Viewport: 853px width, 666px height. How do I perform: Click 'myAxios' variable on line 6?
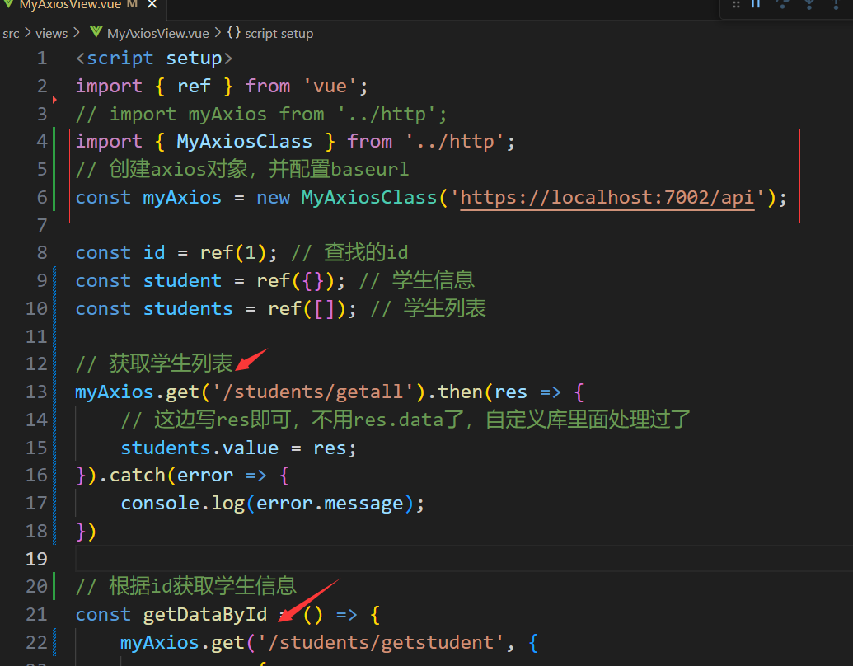(x=182, y=198)
